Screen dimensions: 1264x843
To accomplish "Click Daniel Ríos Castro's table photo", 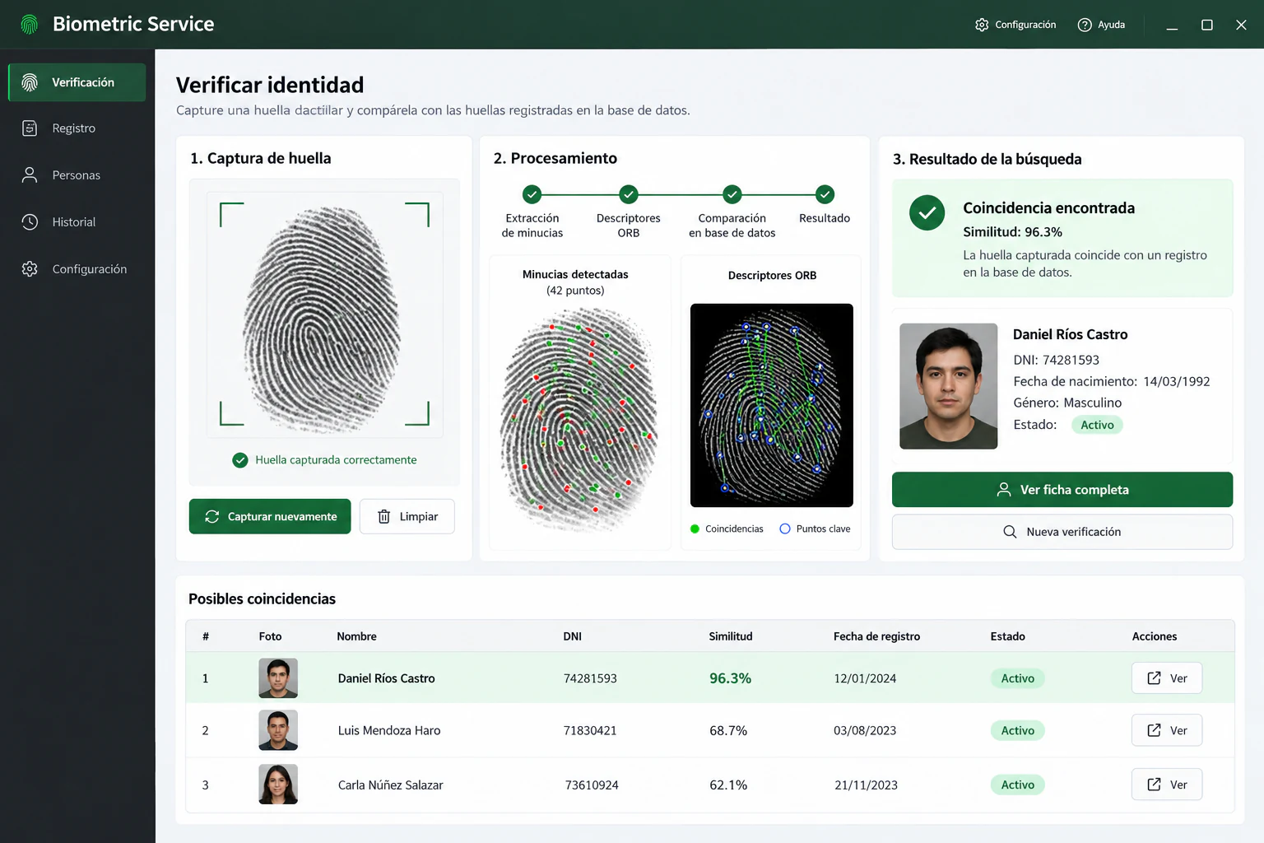I will coord(278,678).
